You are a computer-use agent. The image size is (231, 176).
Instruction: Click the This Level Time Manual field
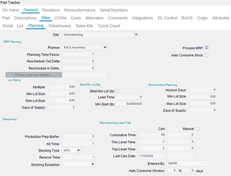181,142
